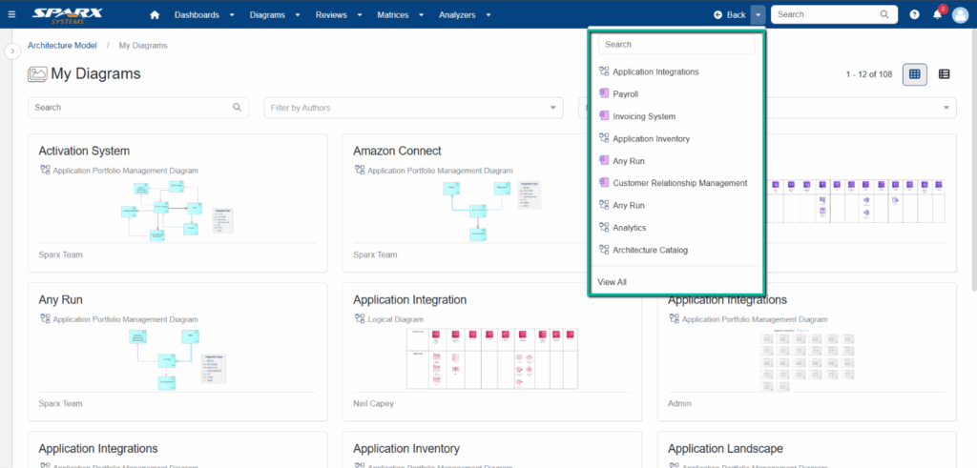Viewport: 977px width, 468px height.
Task: Click Neil Capey author name
Action: 373,403
